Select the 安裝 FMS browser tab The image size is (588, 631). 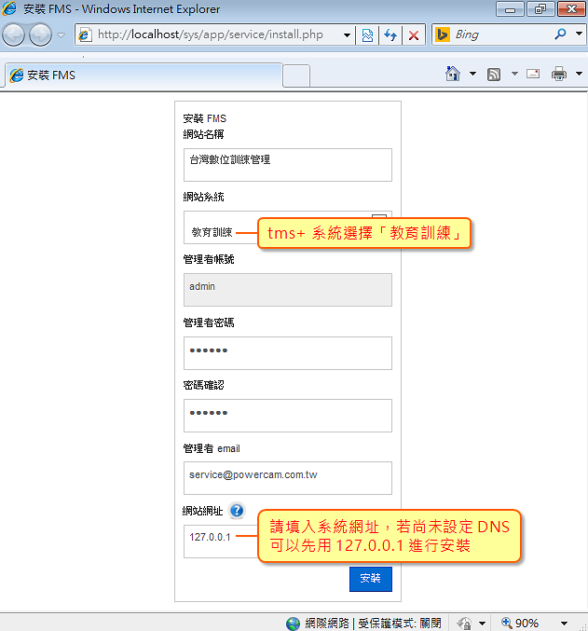144,75
